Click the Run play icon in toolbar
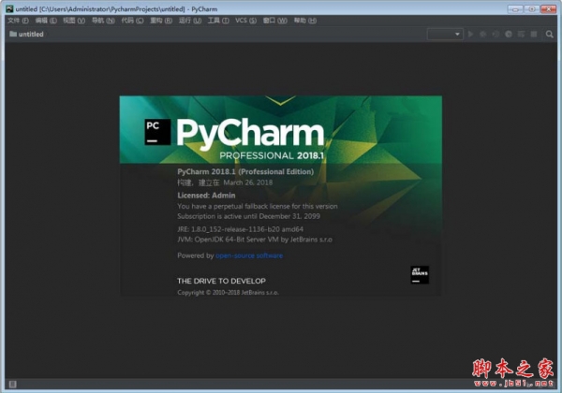 point(471,35)
